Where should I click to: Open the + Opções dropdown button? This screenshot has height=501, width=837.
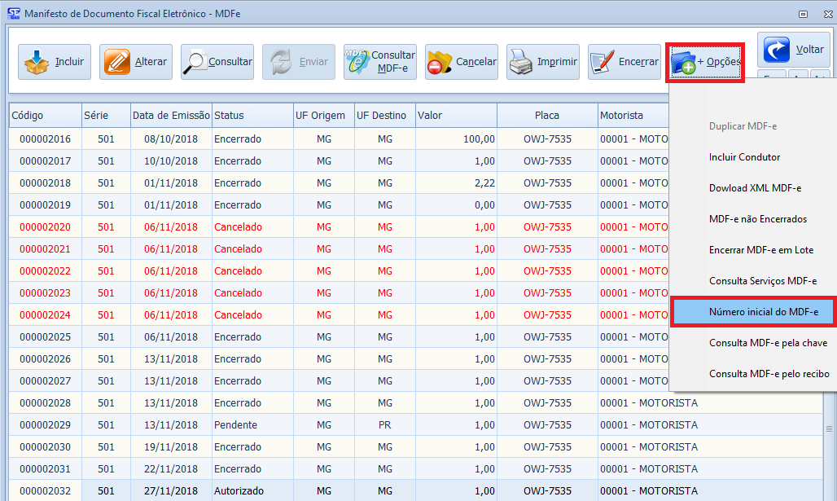point(705,63)
